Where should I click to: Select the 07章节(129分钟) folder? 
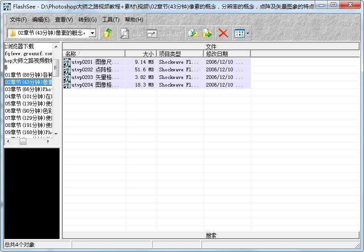tap(29, 118)
